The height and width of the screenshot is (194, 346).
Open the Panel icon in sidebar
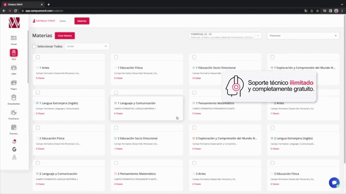pyautogui.click(x=14, y=38)
